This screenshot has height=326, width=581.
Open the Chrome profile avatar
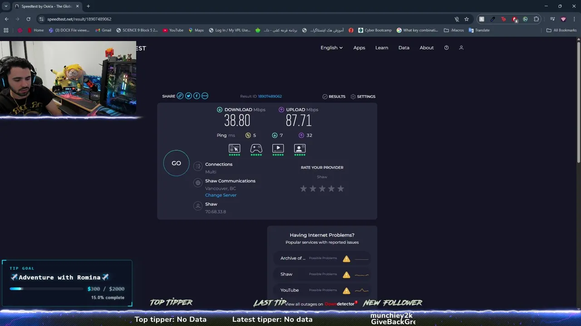point(563,19)
